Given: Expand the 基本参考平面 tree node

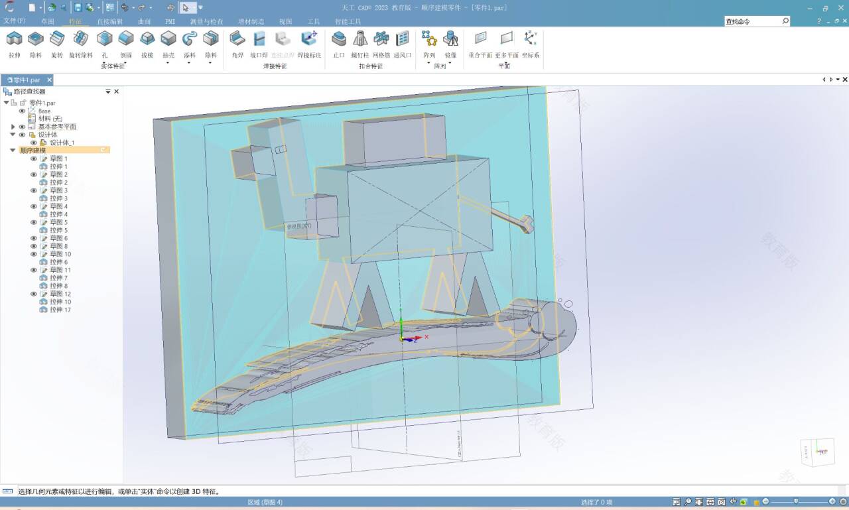Looking at the screenshot, I should click(13, 127).
